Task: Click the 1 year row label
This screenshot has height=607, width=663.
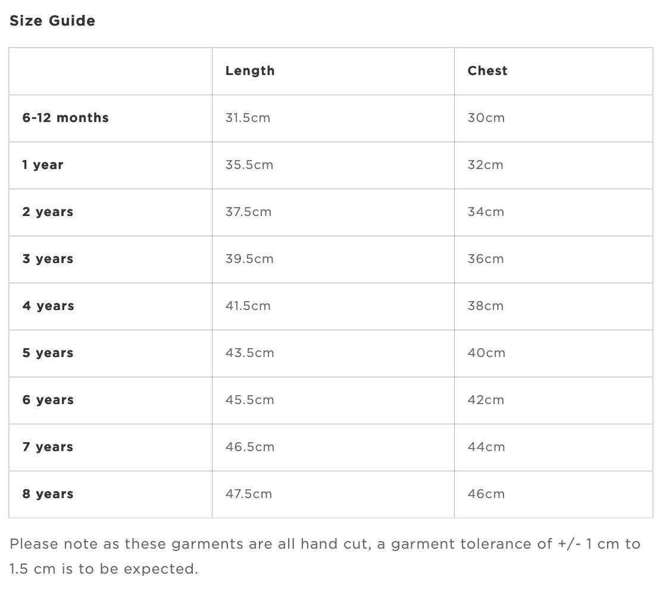Action: click(x=43, y=165)
